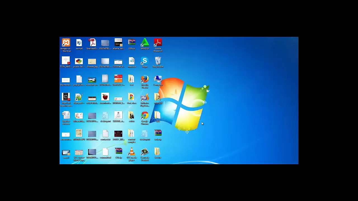Select the puzzle-3d image file

point(79,61)
